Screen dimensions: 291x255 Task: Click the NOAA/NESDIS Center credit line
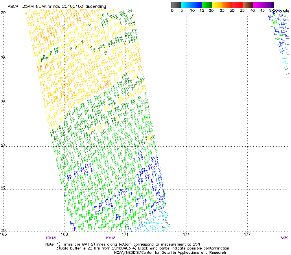(x=170, y=253)
